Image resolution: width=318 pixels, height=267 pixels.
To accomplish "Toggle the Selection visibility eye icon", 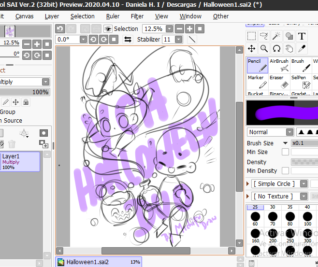I will click(108, 29).
